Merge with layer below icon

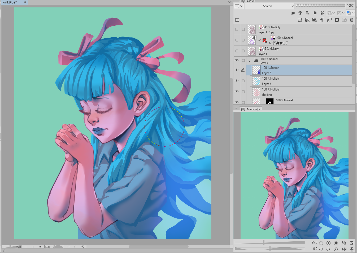click(x=329, y=20)
